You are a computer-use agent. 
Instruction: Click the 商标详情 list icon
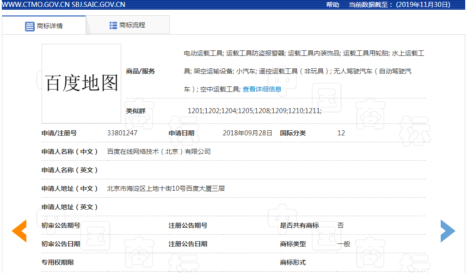tap(30, 26)
